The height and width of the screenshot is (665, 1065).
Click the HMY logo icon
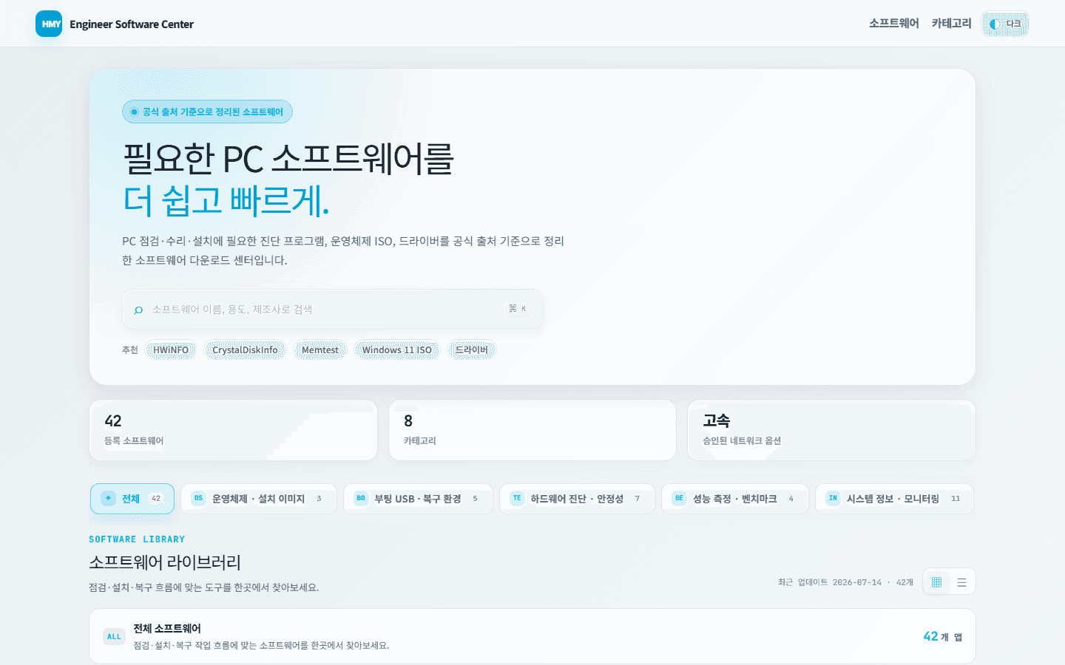tap(49, 24)
